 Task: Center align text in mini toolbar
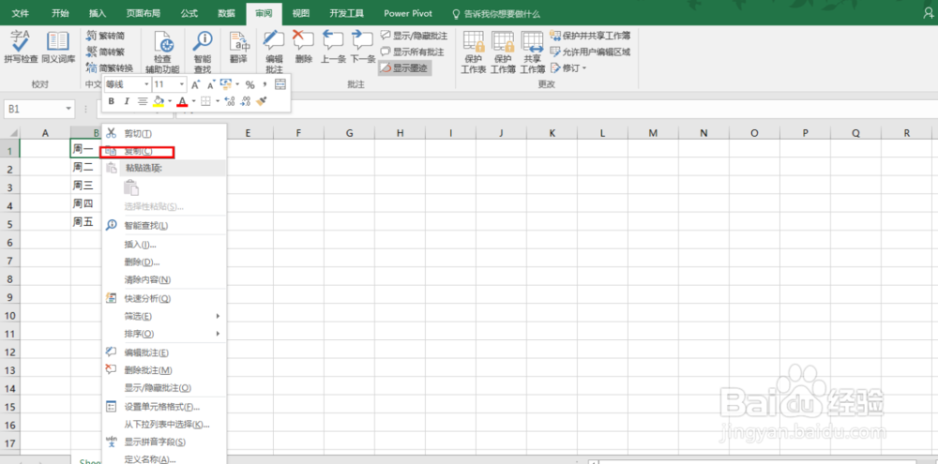pos(143,101)
